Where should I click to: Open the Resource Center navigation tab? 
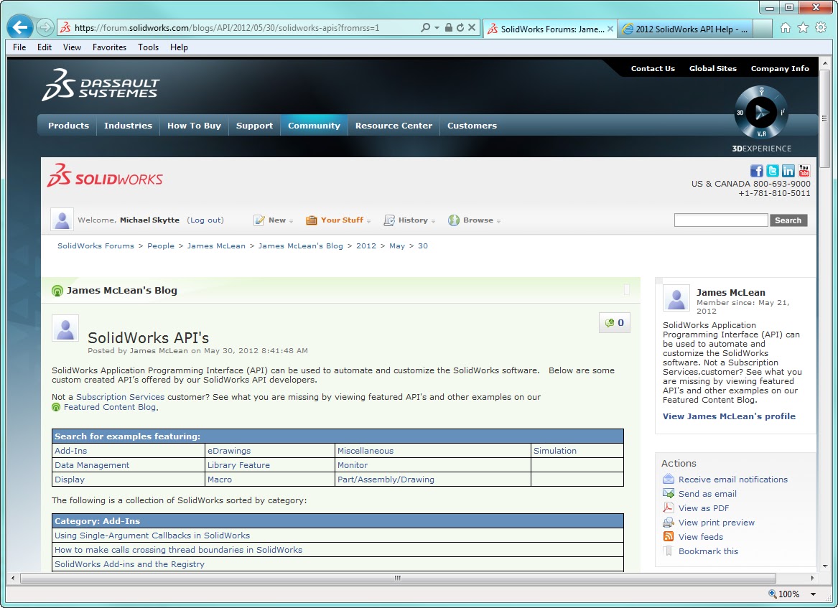point(394,126)
